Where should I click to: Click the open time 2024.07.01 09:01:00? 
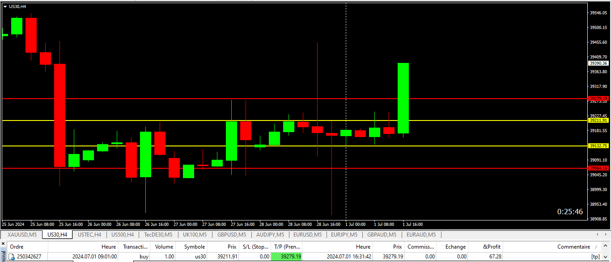[95, 257]
